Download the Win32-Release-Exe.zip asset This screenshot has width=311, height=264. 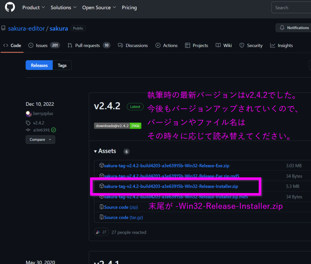pyautogui.click(x=167, y=166)
